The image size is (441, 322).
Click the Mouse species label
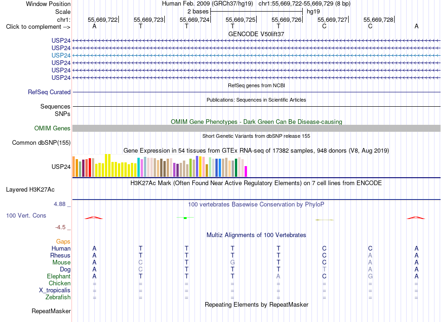click(x=61, y=263)
